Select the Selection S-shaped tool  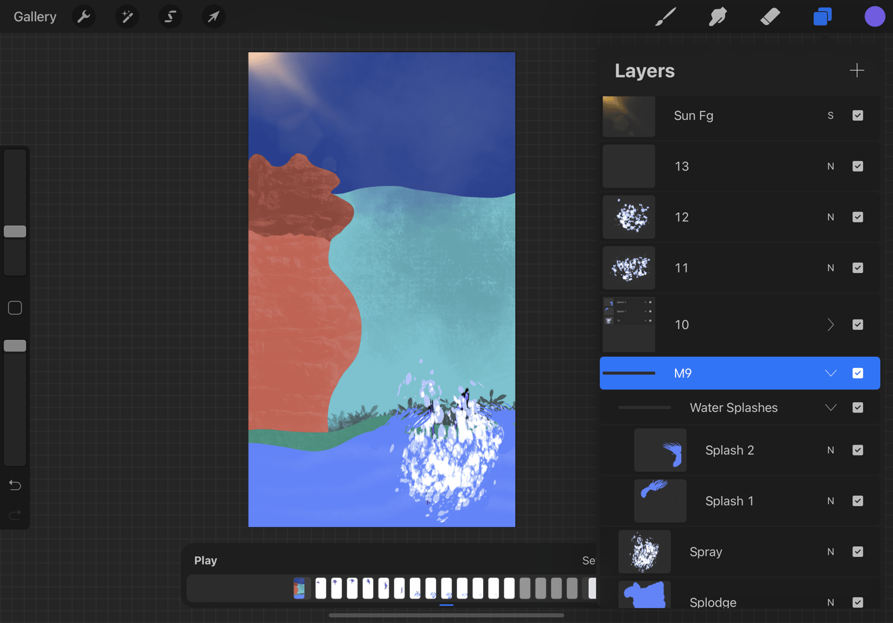click(170, 17)
